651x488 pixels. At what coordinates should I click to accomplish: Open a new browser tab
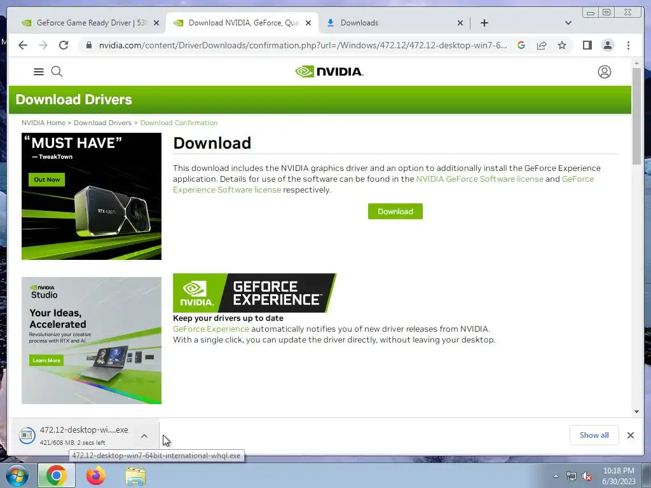[x=484, y=23]
